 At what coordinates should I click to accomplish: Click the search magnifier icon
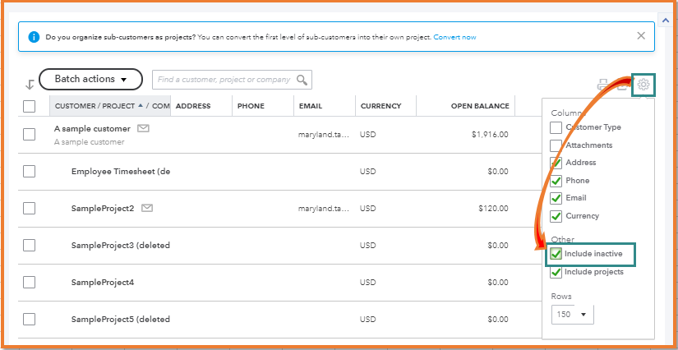coord(302,80)
